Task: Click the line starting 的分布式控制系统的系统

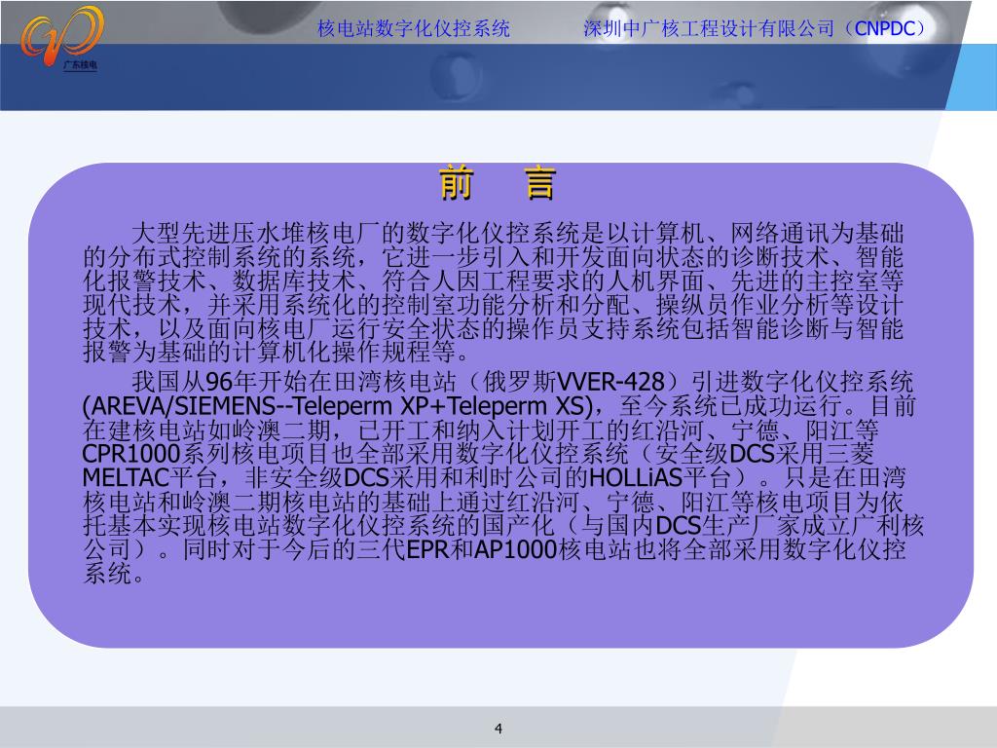Action: point(494,257)
